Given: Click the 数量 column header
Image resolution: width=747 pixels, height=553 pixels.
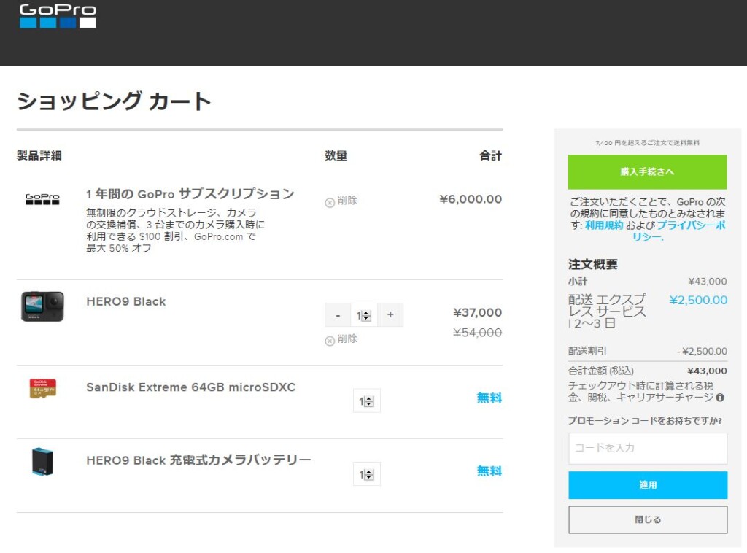Looking at the screenshot, I should tap(336, 155).
